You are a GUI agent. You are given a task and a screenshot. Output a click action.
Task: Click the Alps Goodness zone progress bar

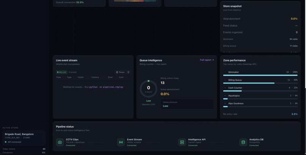260,107
